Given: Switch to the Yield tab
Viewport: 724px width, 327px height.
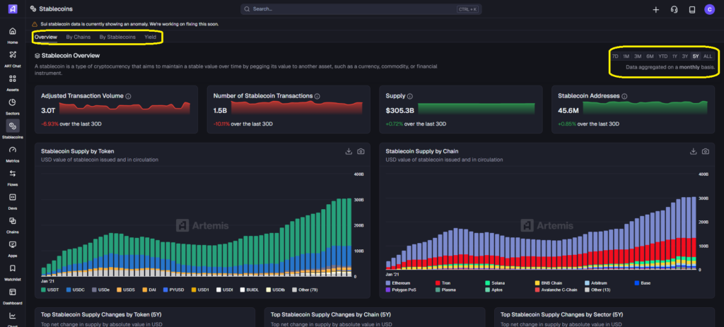Looking at the screenshot, I should coord(150,36).
